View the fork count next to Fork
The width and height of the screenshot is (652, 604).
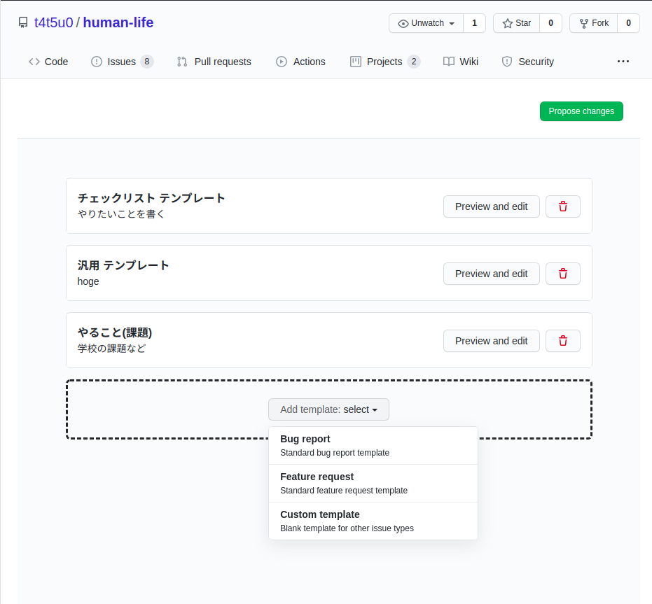pos(628,23)
